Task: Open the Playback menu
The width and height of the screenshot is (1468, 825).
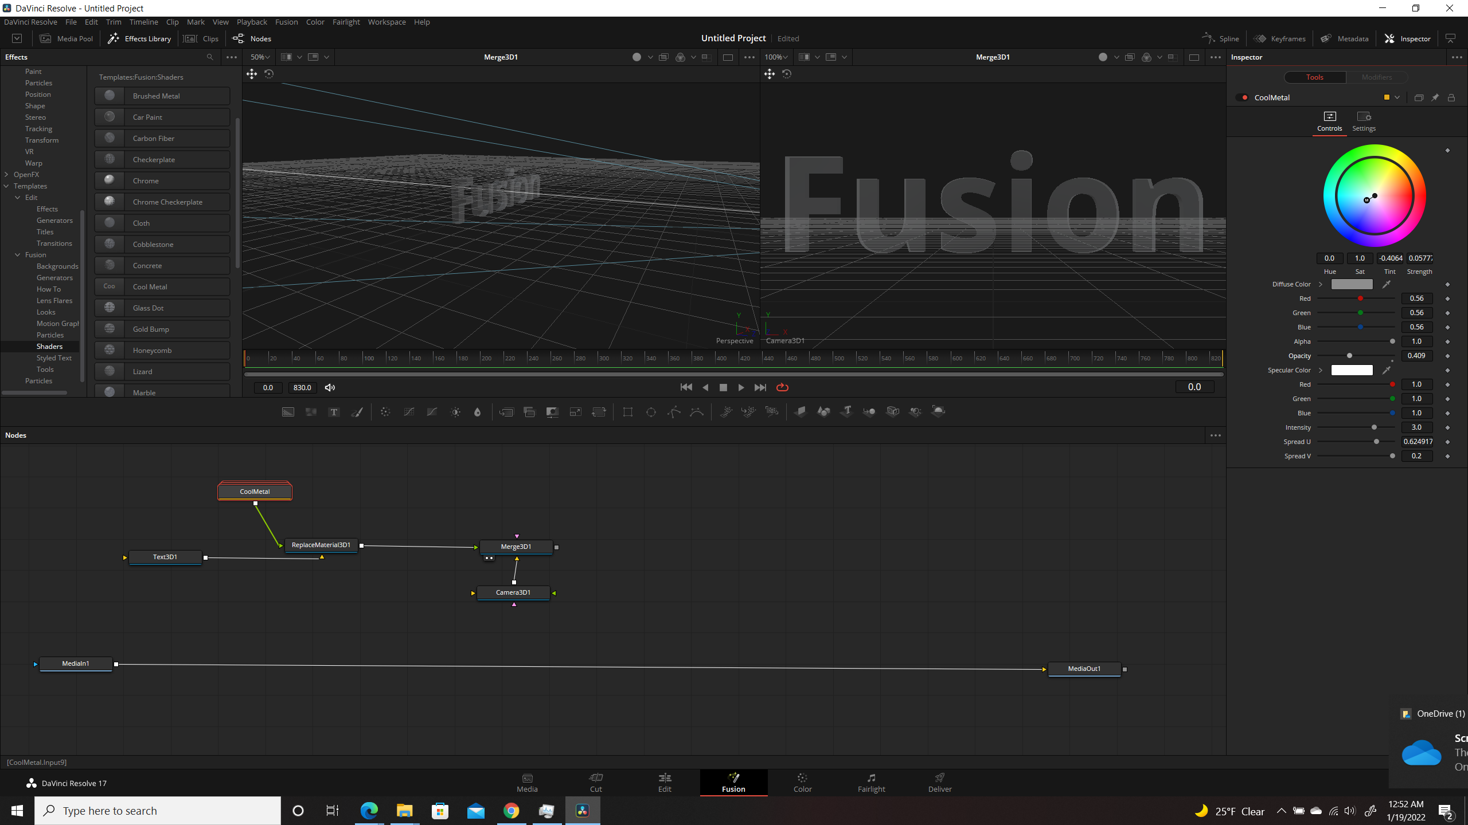Action: [252, 22]
